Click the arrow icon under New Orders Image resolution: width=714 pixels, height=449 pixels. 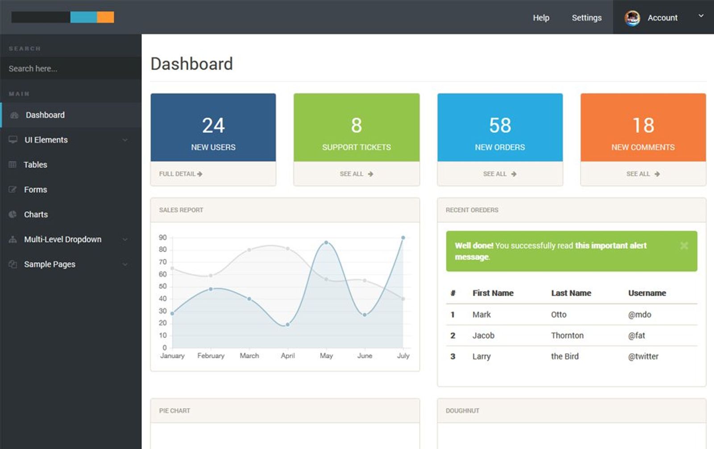pos(514,174)
